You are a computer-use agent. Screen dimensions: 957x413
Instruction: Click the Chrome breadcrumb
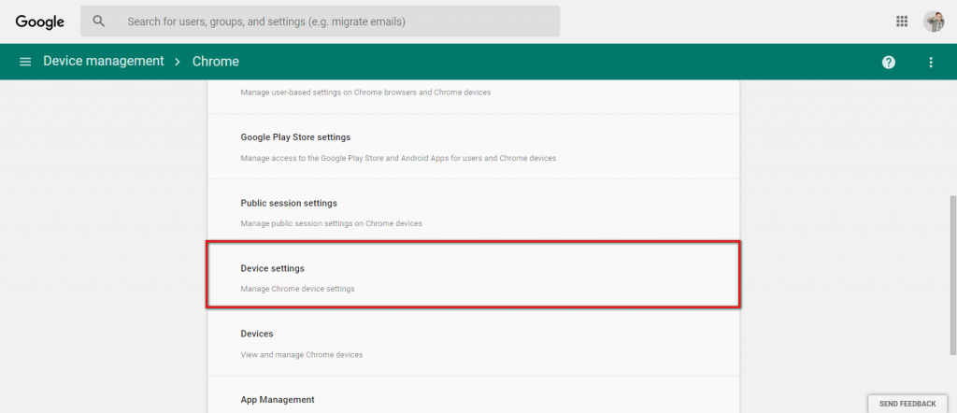tap(216, 61)
